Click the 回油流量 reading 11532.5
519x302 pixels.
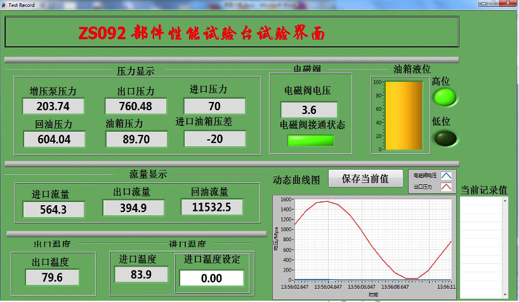(x=211, y=207)
